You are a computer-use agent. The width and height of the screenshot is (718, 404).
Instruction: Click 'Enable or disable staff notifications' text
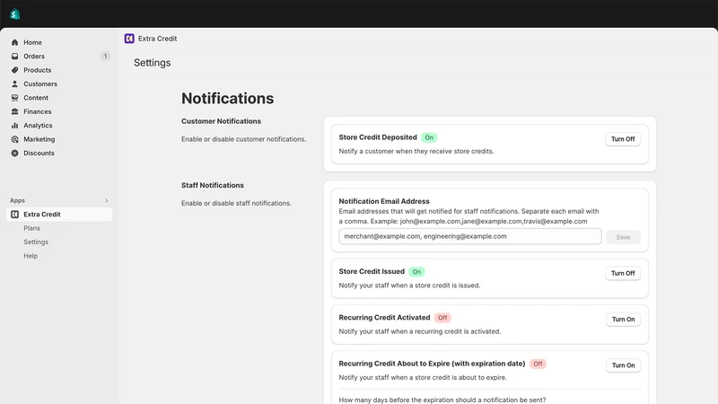click(x=236, y=203)
